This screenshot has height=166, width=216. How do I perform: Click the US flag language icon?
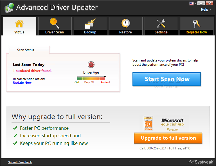tap(192, 3)
